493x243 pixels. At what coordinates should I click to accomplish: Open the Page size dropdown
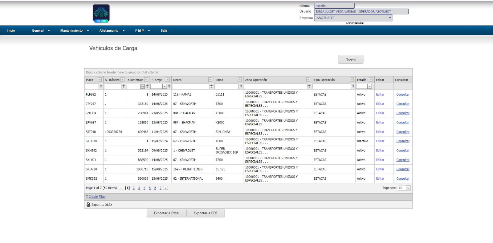click(x=408, y=188)
